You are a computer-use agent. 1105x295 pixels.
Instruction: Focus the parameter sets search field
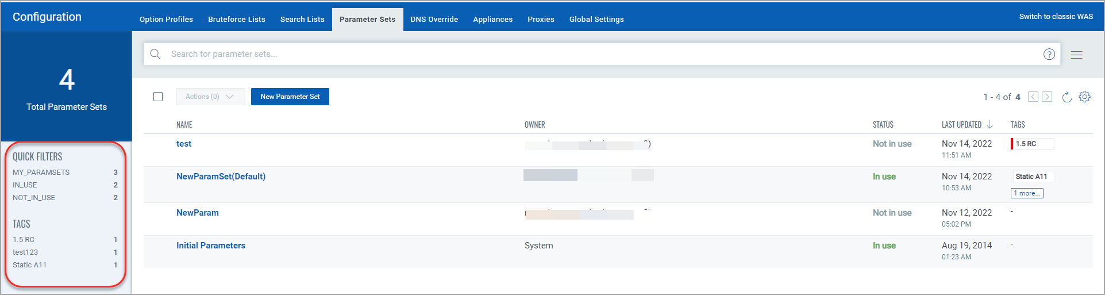pyautogui.click(x=602, y=54)
